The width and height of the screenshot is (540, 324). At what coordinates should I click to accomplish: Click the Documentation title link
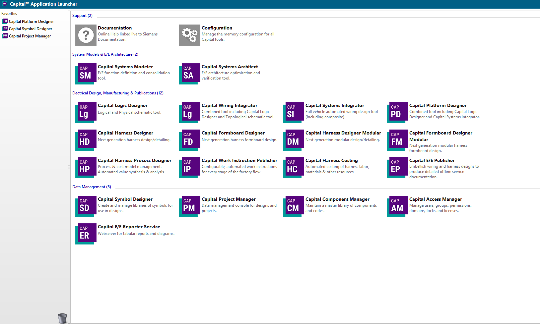[x=115, y=28]
